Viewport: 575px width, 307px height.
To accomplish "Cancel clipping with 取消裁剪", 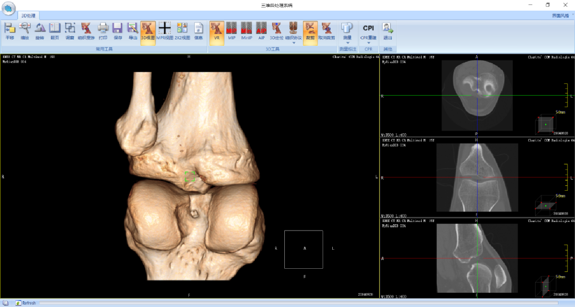I will click(x=326, y=31).
